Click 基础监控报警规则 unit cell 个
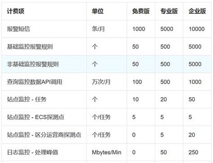This screenshot has height=163, width=213. tap(95, 47)
